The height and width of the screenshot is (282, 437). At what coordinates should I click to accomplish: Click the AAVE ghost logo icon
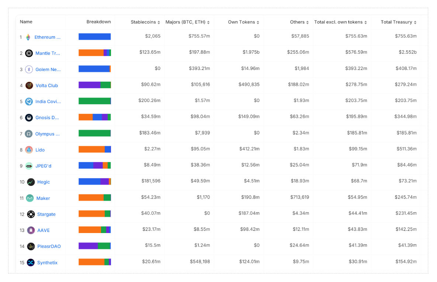(31, 230)
